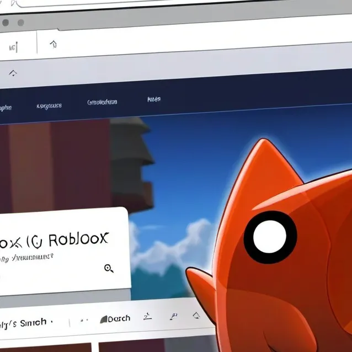Open the third item in the navy navigation bar
352x352 pixels.
[102, 102]
